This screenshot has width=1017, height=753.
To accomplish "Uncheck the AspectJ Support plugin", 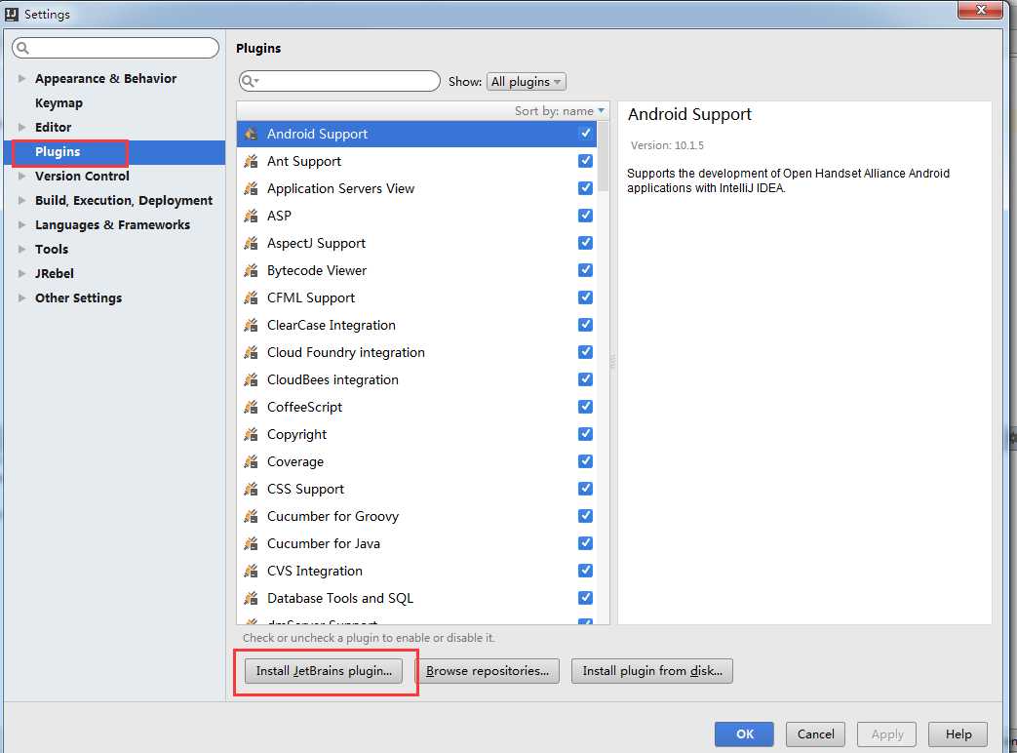I will pyautogui.click(x=585, y=242).
